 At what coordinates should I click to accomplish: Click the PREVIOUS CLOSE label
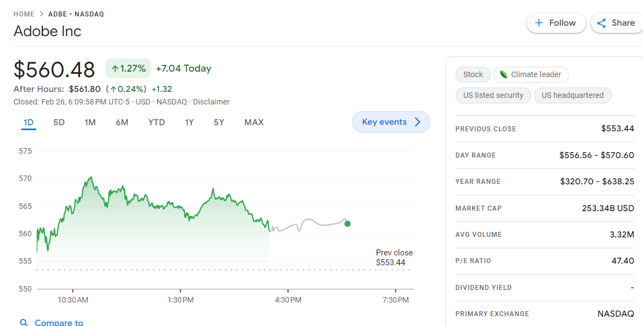point(486,129)
